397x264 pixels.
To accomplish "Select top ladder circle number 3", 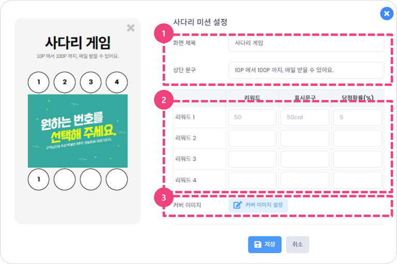I will [x=90, y=82].
